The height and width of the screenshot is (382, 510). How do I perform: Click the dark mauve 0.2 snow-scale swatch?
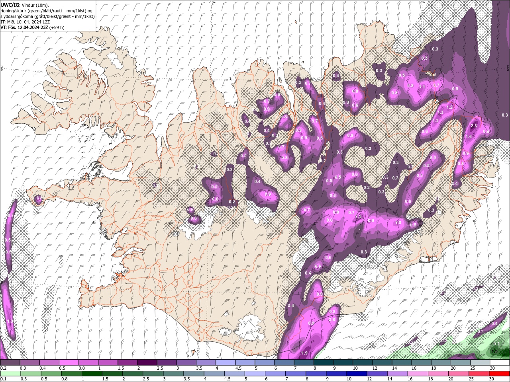(10, 363)
